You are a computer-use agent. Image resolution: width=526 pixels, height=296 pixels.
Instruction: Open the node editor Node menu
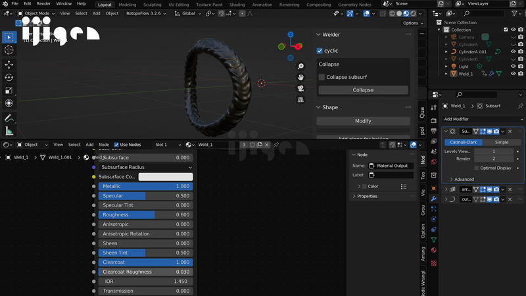(104, 145)
